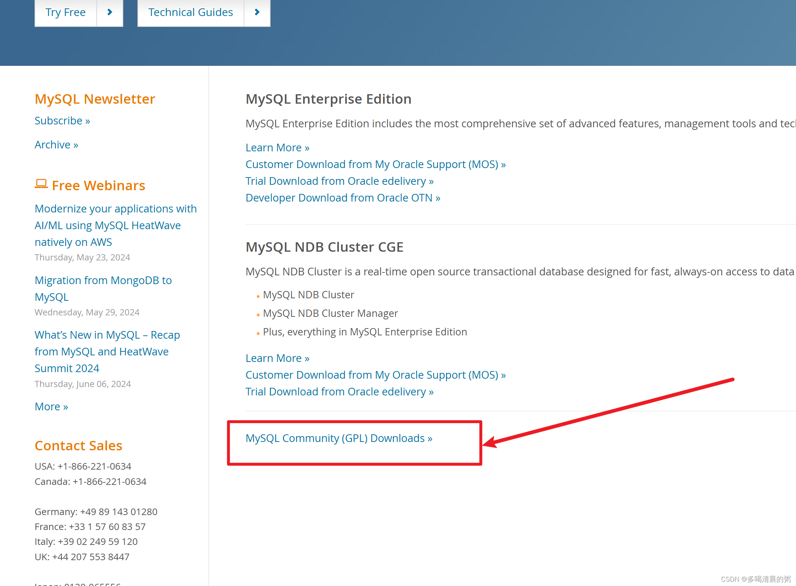Open Try Free button at top
Screen dimensions: 796x586
coord(65,11)
